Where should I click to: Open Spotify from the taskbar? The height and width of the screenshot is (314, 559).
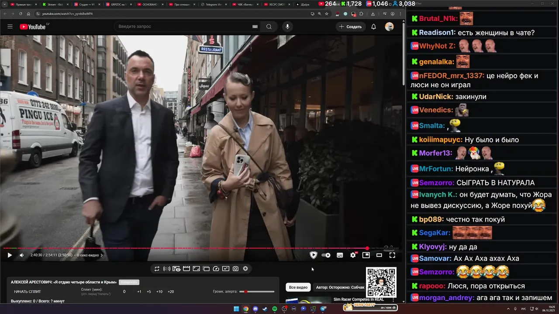click(275, 309)
